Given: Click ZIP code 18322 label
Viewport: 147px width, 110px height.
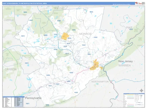Looking at the screenshot, I should pyautogui.click(x=58, y=84).
